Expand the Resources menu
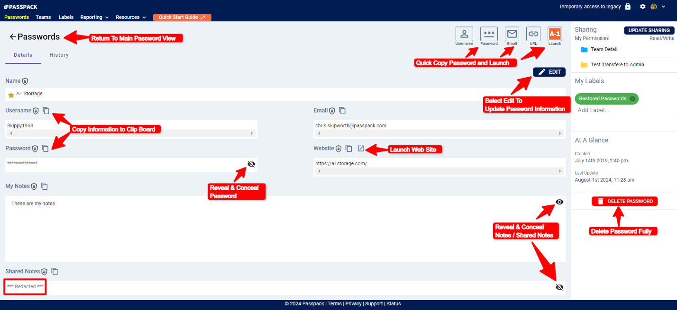The width and height of the screenshot is (677, 310). click(x=131, y=17)
